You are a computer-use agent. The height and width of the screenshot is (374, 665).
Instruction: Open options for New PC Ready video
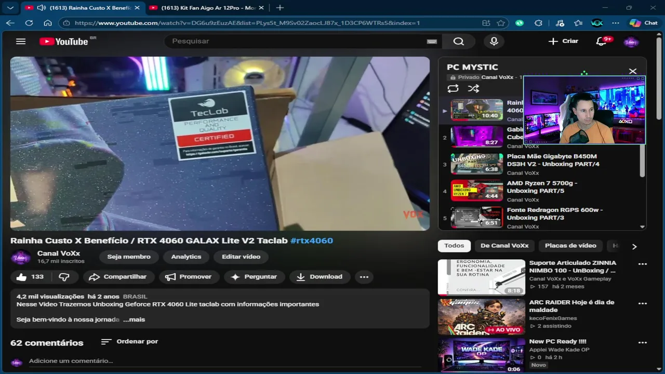tap(643, 343)
